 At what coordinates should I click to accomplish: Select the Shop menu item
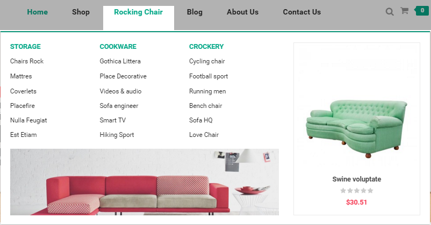point(81,12)
